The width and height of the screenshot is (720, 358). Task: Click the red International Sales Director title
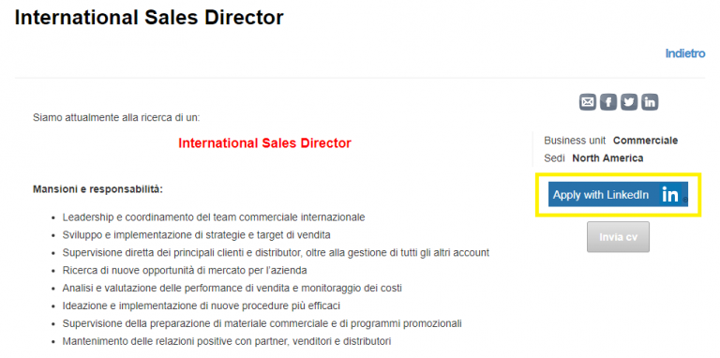264,143
